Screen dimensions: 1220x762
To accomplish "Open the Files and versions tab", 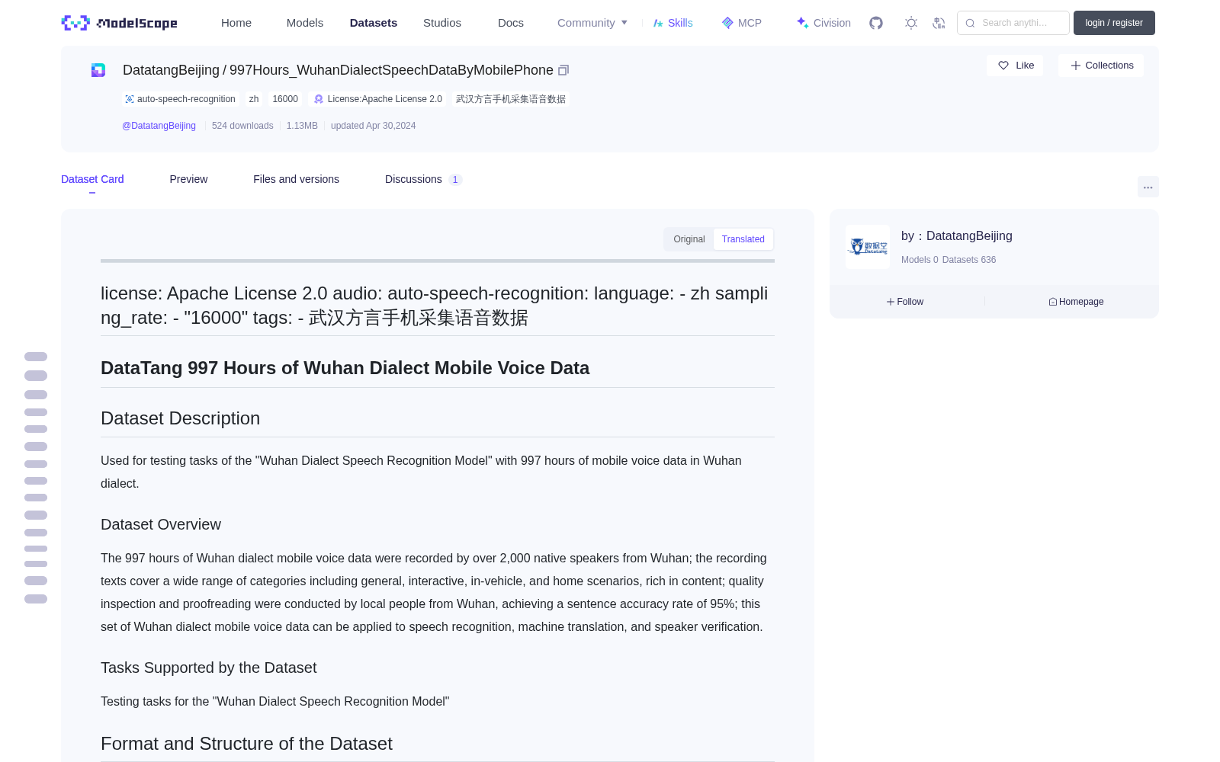I will click(296, 179).
